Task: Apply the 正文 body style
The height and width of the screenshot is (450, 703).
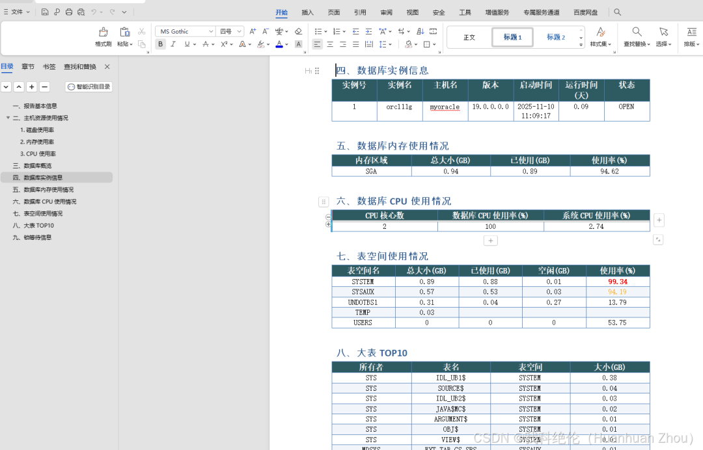Action: pos(469,37)
